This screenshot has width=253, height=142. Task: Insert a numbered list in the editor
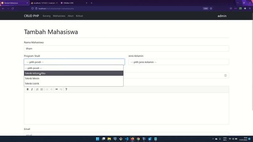(x=37, y=89)
